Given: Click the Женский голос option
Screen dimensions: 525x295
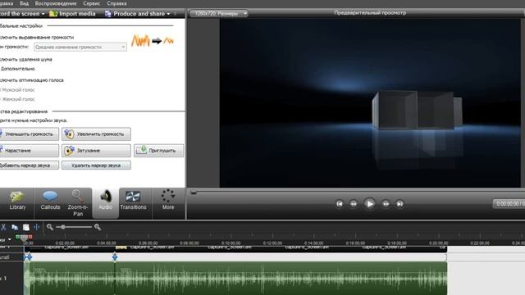Looking at the screenshot, I should tap(18, 99).
